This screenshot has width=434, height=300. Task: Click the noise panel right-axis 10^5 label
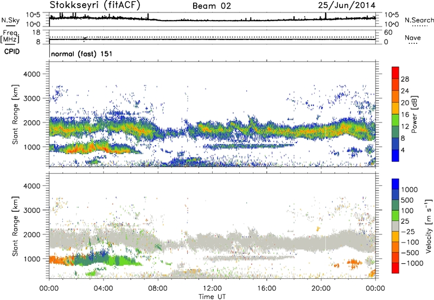pos(392,15)
